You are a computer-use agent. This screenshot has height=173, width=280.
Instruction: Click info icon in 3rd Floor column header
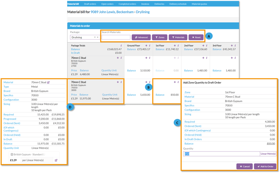pos(235,45)
